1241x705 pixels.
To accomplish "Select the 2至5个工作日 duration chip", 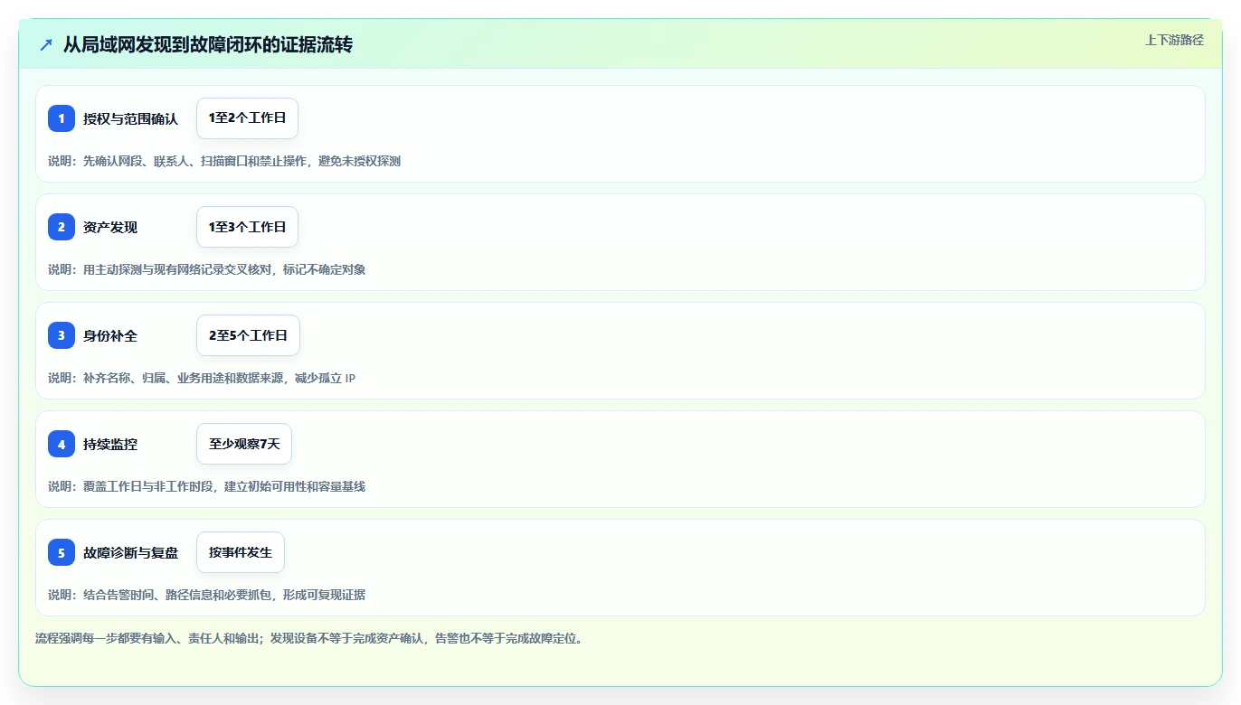I will click(248, 335).
